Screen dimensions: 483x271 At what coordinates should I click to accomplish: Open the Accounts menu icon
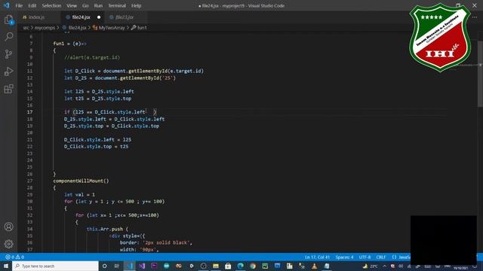click(x=8, y=227)
